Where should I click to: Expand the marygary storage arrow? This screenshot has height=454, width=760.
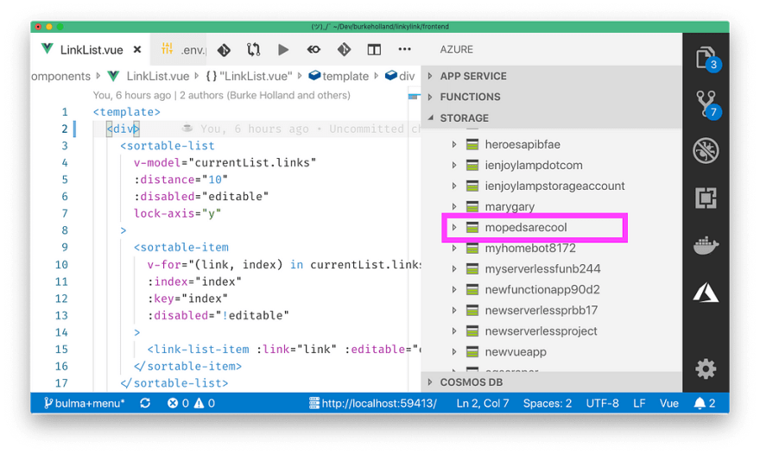454,207
